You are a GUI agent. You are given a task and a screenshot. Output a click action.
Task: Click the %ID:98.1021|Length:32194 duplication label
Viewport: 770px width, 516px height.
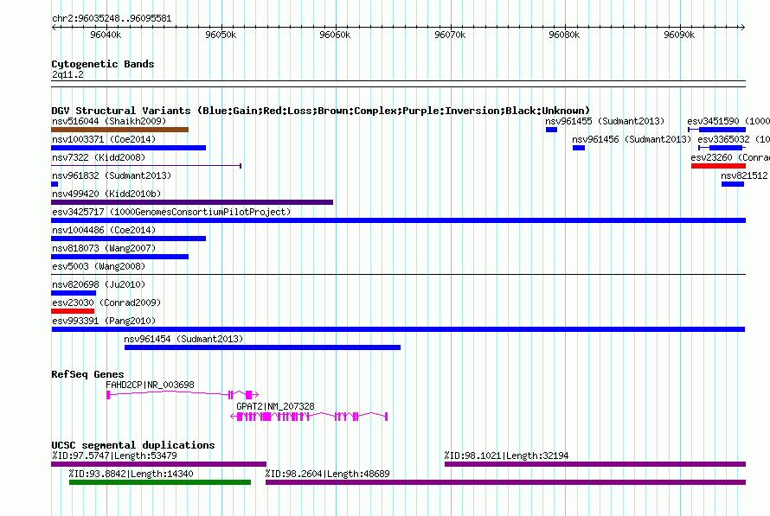507,455
